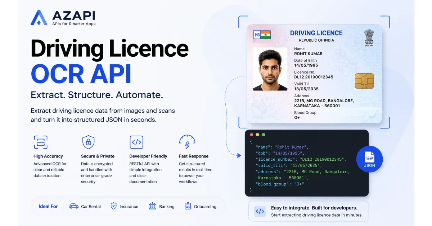Click the DRIVING LICENCE card title

tap(316, 33)
